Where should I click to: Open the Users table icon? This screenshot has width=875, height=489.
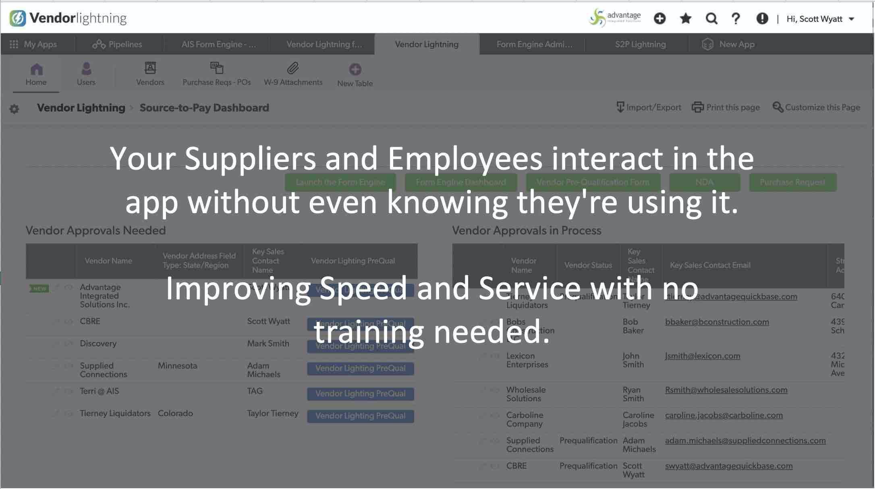[86, 68]
